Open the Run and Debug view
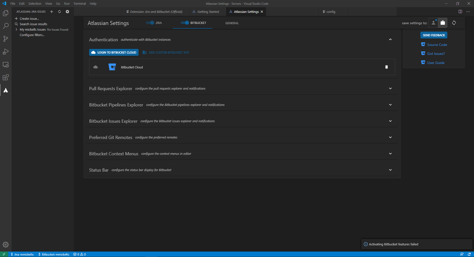This screenshot has height=257, width=474. point(5,52)
